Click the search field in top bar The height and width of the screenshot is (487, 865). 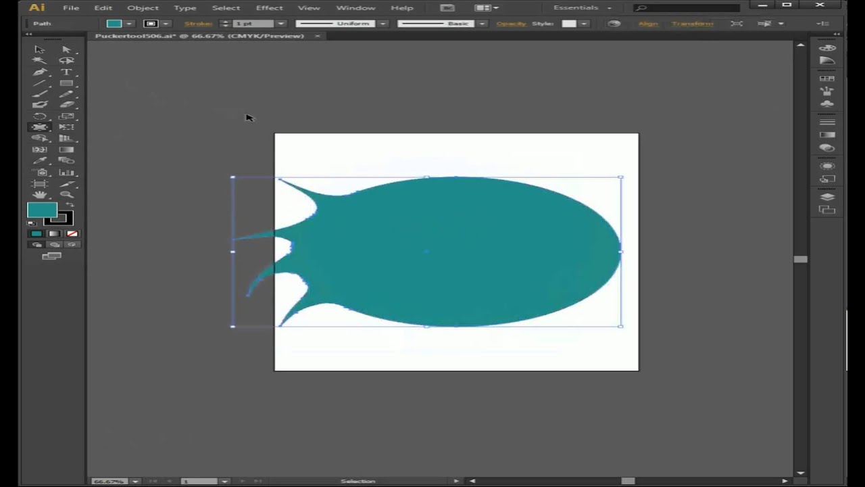click(687, 7)
